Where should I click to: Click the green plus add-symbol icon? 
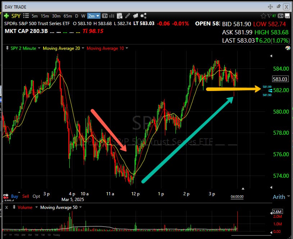(x=6, y=16)
